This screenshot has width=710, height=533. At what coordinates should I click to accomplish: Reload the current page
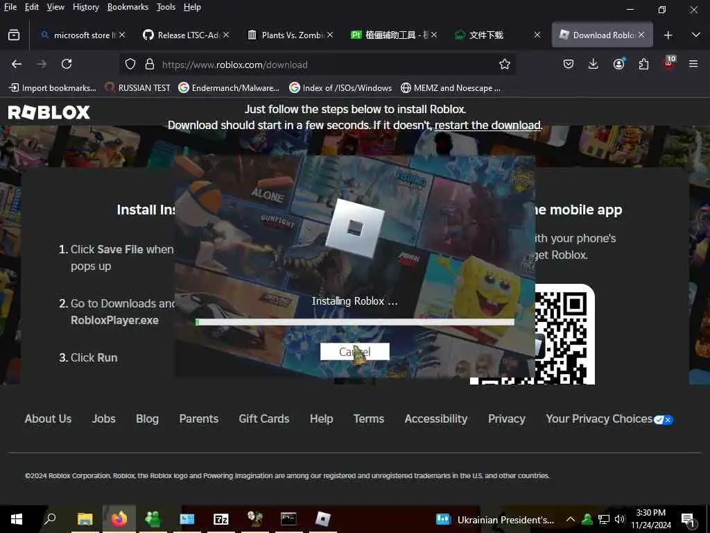67,64
